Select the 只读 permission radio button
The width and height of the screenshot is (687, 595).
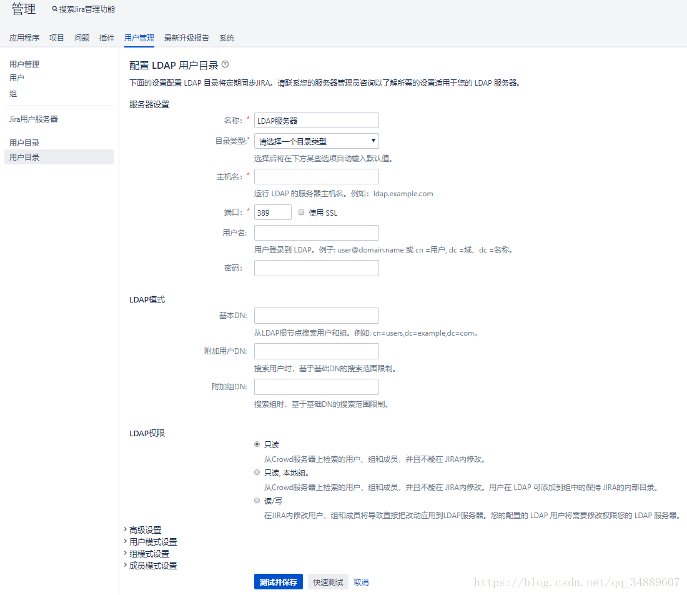tap(257, 444)
